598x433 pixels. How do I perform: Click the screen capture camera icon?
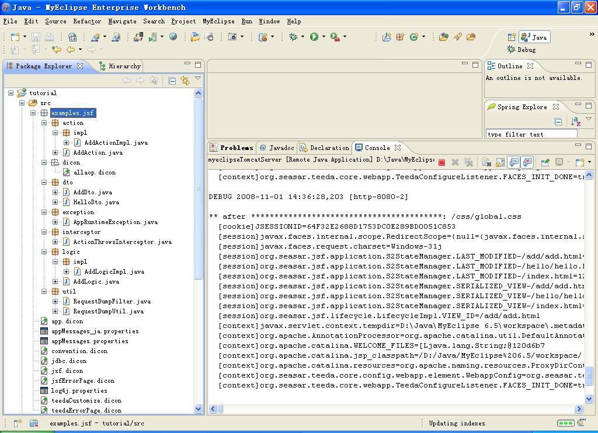point(232,37)
